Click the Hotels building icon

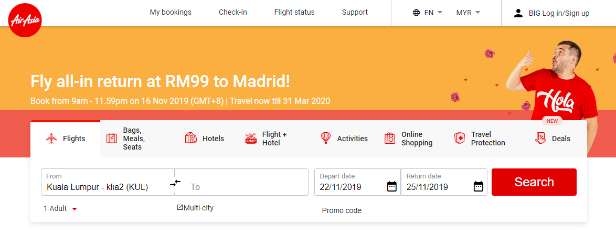(x=191, y=139)
